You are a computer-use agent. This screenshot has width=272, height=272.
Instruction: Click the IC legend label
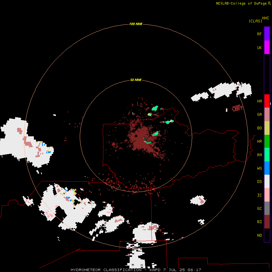pos(259,195)
